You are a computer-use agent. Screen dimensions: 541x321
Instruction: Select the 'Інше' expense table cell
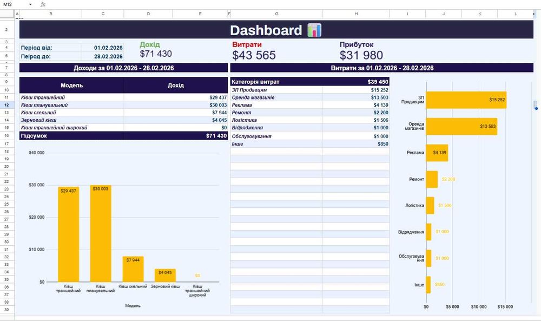(276, 144)
